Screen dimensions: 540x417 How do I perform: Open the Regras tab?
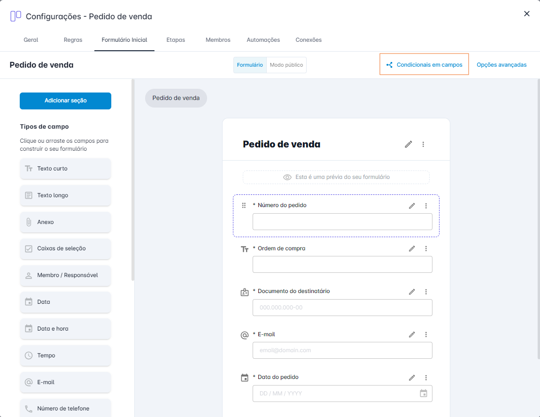click(x=73, y=40)
